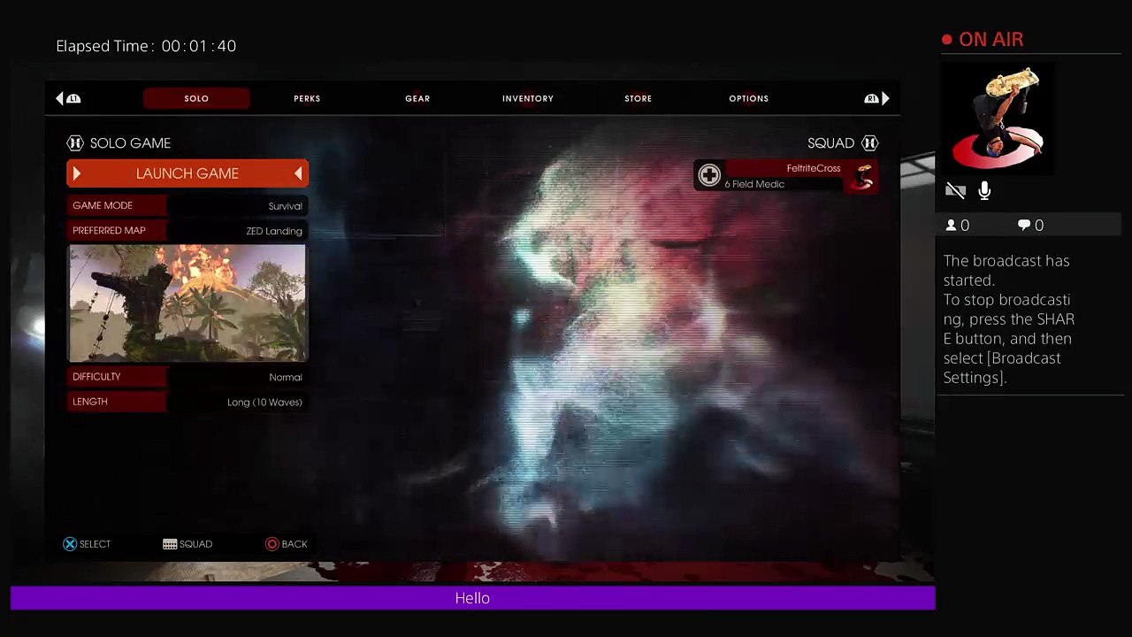Viewport: 1132px width, 637px height.
Task: Click the Field Medic perk cross icon
Action: (709, 175)
